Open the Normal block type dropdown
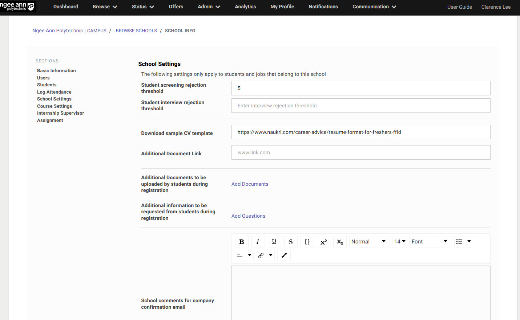Viewport: 520px width, 320px height. point(368,242)
